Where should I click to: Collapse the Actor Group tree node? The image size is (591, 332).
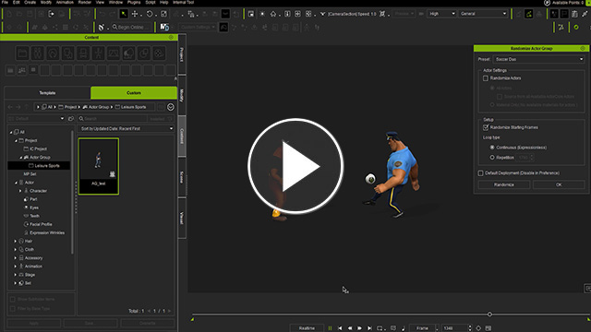click(x=20, y=158)
